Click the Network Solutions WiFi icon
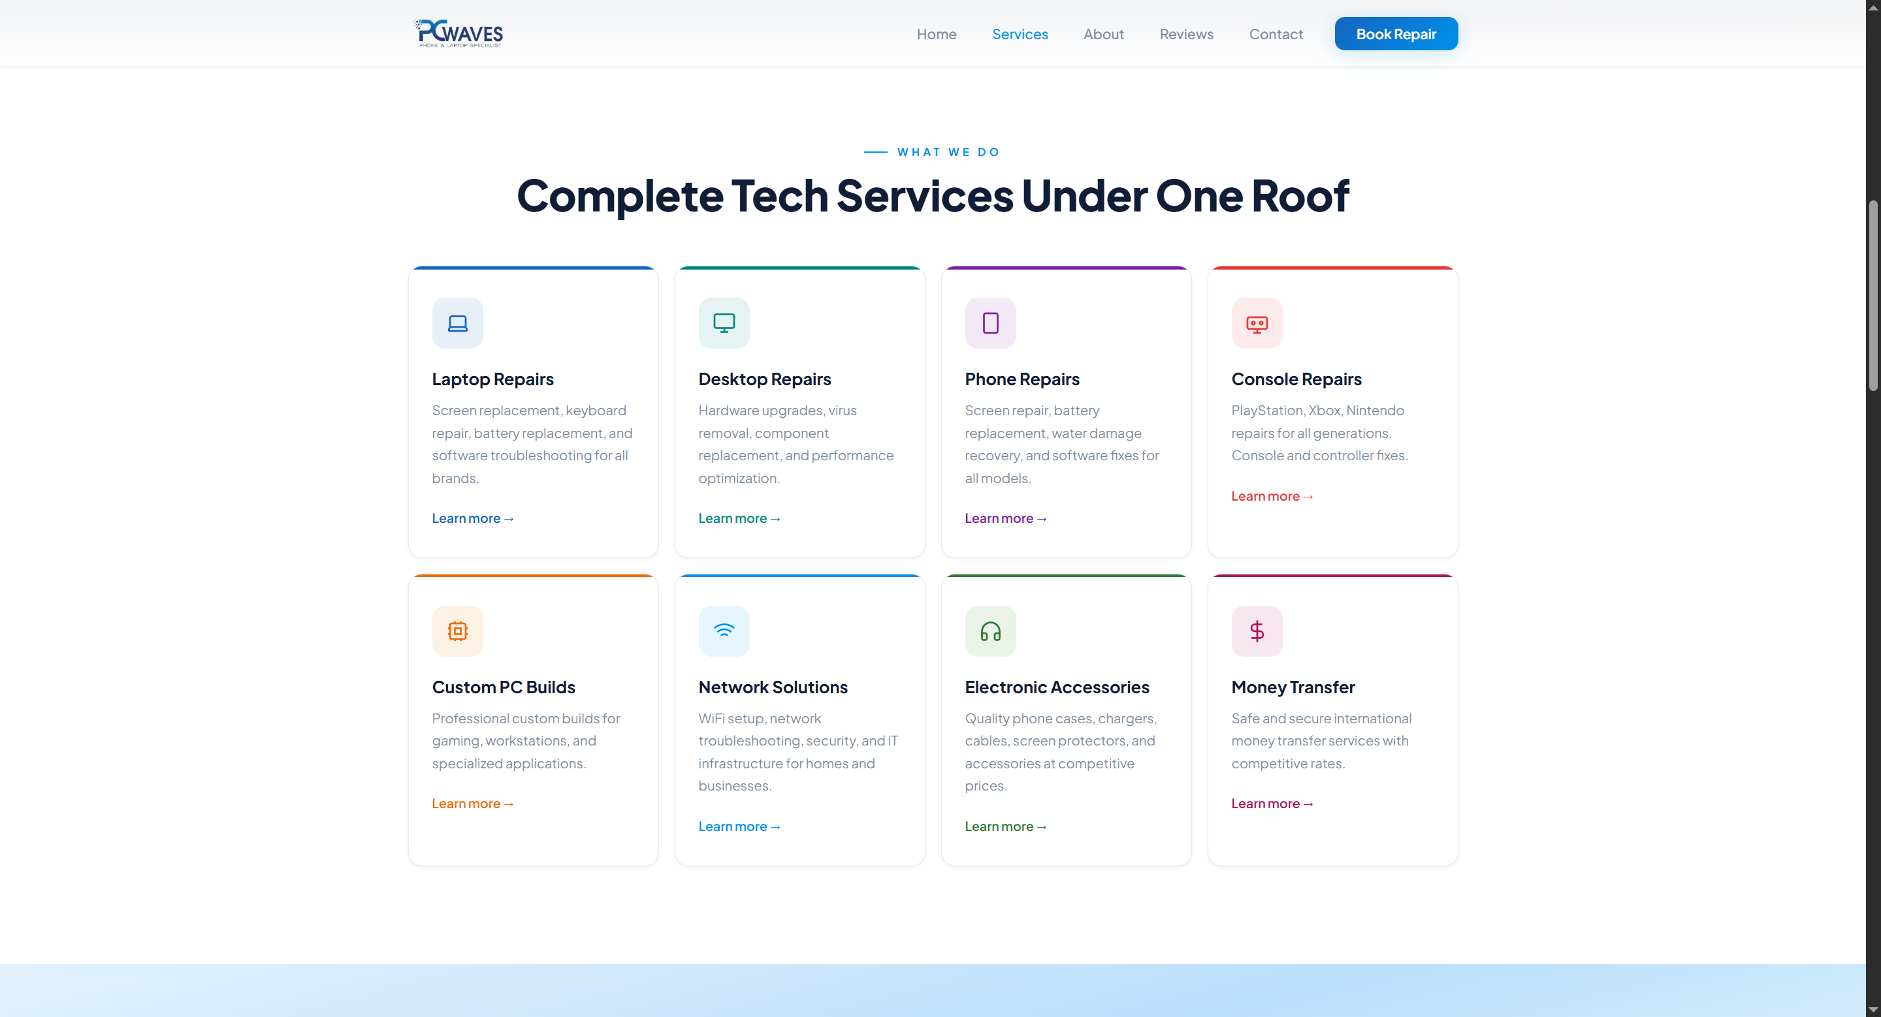 click(x=724, y=631)
